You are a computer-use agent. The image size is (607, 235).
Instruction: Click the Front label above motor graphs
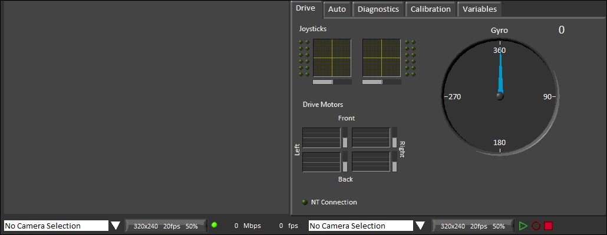click(347, 118)
